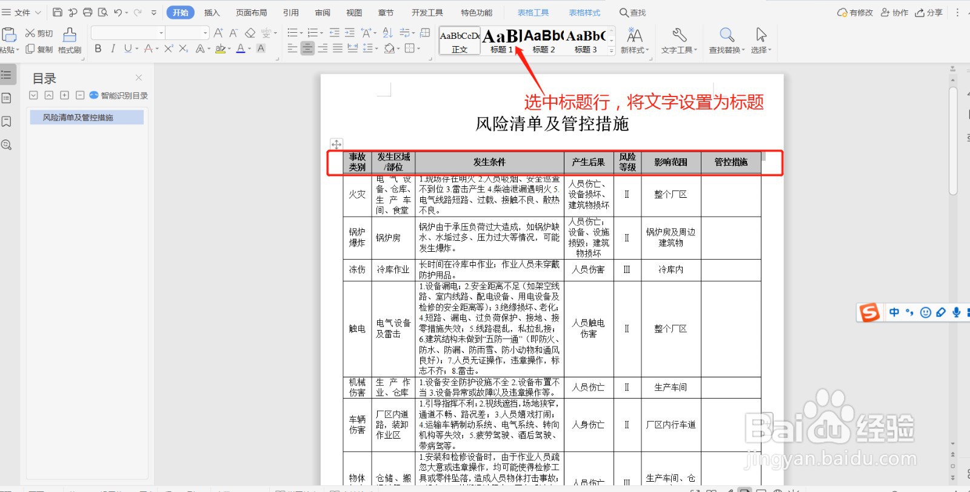The width and height of the screenshot is (970, 492).
Task: Collapse outline levels with up chevron
Action: pos(49,95)
